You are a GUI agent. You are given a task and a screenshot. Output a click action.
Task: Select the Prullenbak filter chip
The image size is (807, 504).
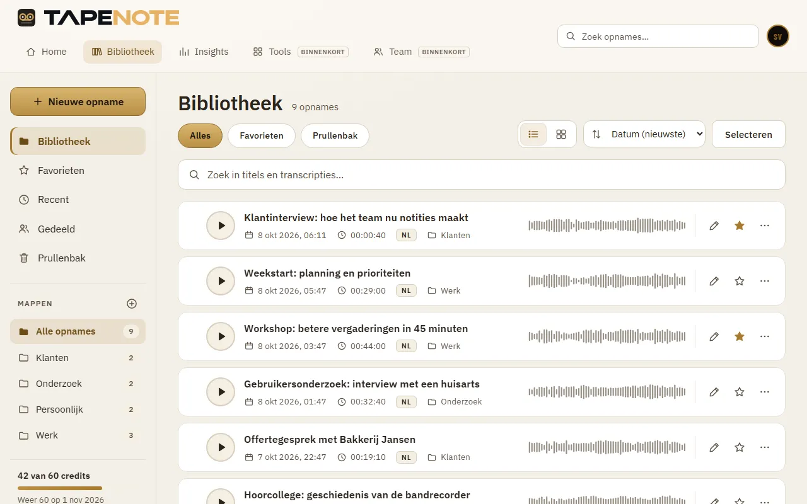[335, 135]
